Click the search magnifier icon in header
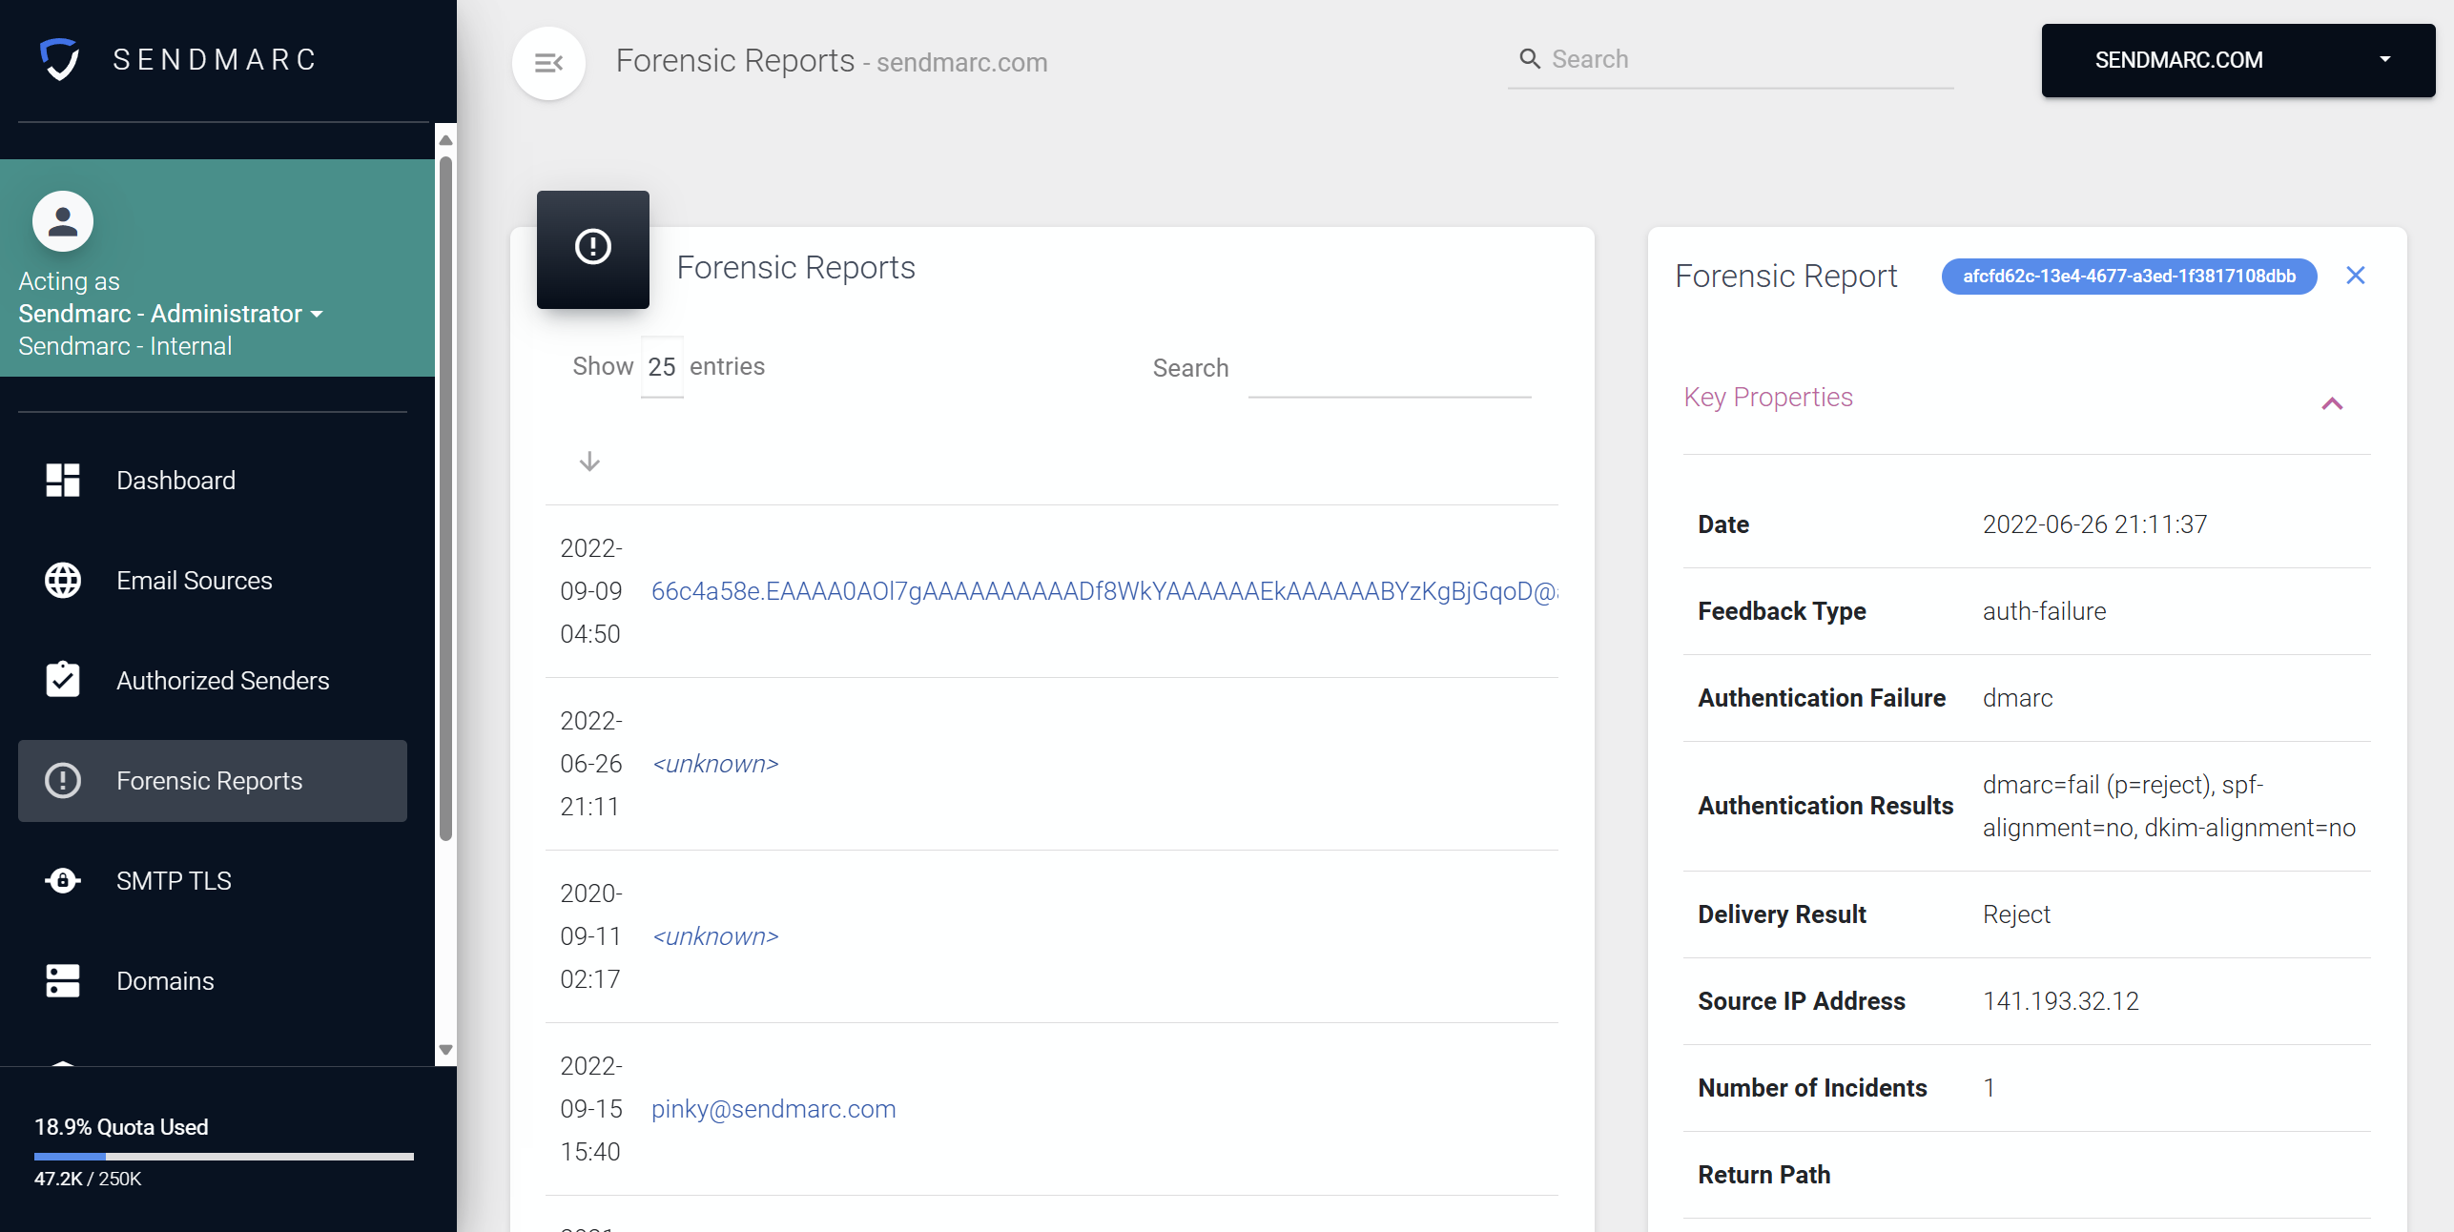Screen dimensions: 2454x1232 click(1530, 59)
